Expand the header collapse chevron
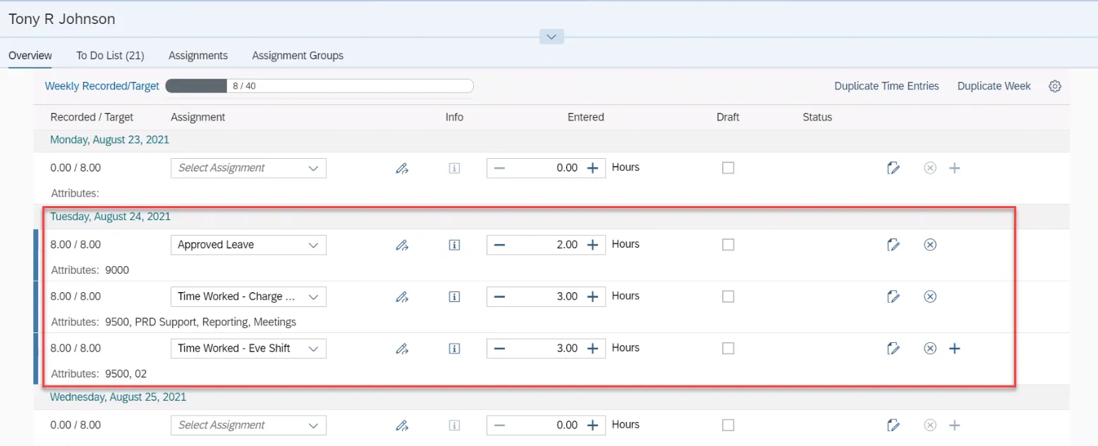 [x=551, y=37]
